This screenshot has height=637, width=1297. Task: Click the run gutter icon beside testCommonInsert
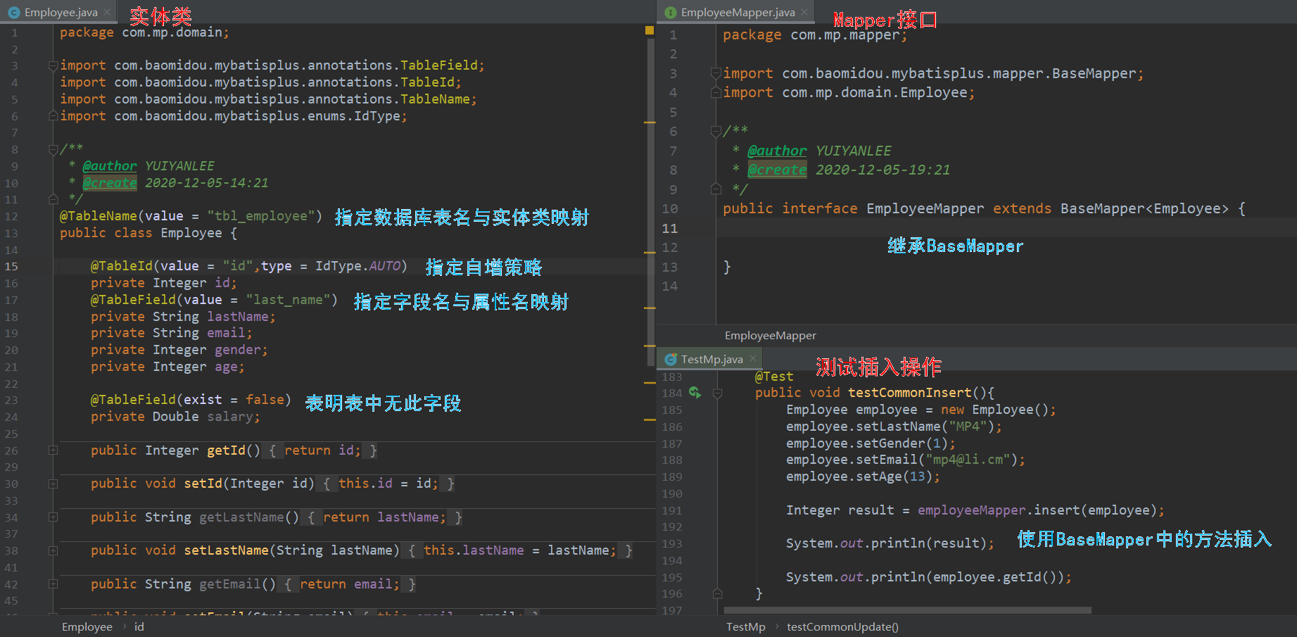(695, 393)
